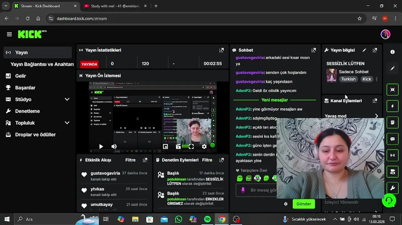The width and height of the screenshot is (402, 225).
Task: Open File Explorer from the taskbar
Action: click(135, 219)
